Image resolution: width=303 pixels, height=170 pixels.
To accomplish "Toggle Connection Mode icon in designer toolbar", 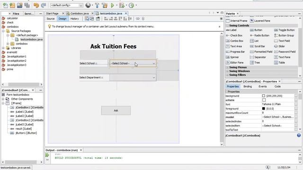I will click(92, 19).
